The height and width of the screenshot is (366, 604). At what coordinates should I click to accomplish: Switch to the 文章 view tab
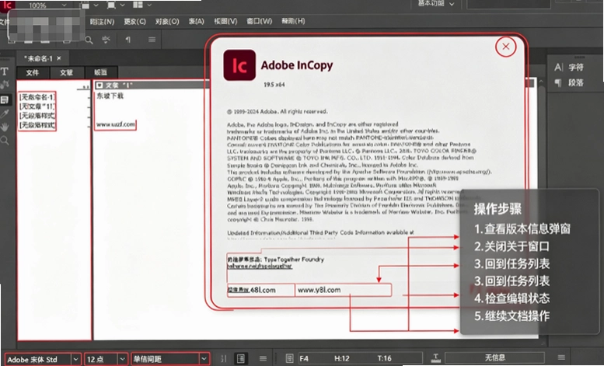(67, 72)
